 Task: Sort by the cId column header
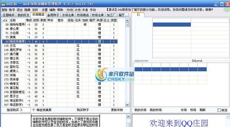(6, 20)
